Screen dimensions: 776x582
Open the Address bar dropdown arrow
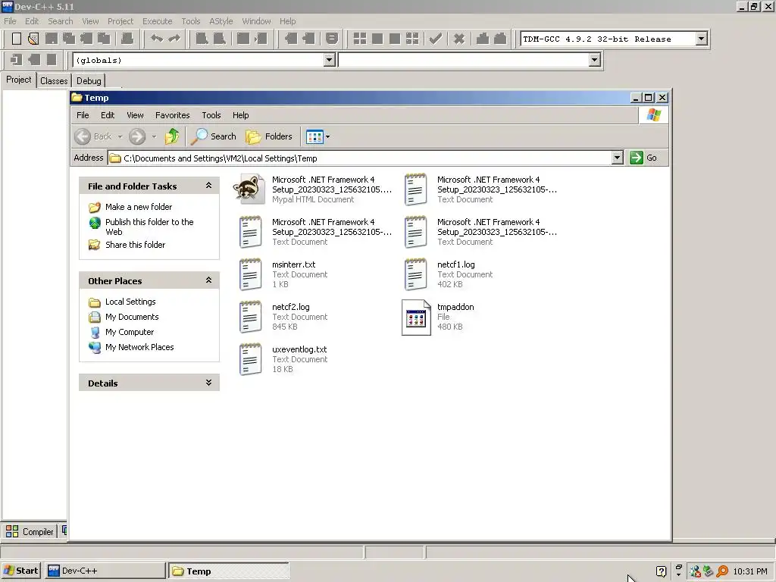pyautogui.click(x=617, y=158)
